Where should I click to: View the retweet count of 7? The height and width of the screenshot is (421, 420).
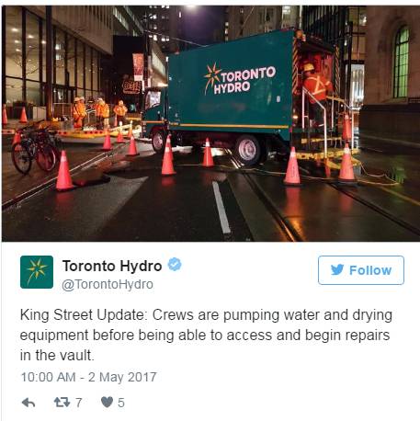pyautogui.click(x=78, y=403)
